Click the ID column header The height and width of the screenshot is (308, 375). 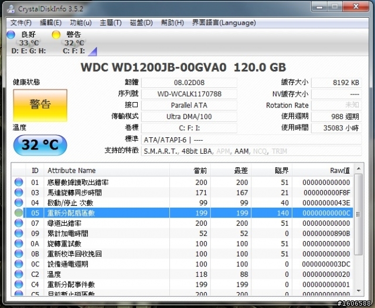click(x=35, y=171)
